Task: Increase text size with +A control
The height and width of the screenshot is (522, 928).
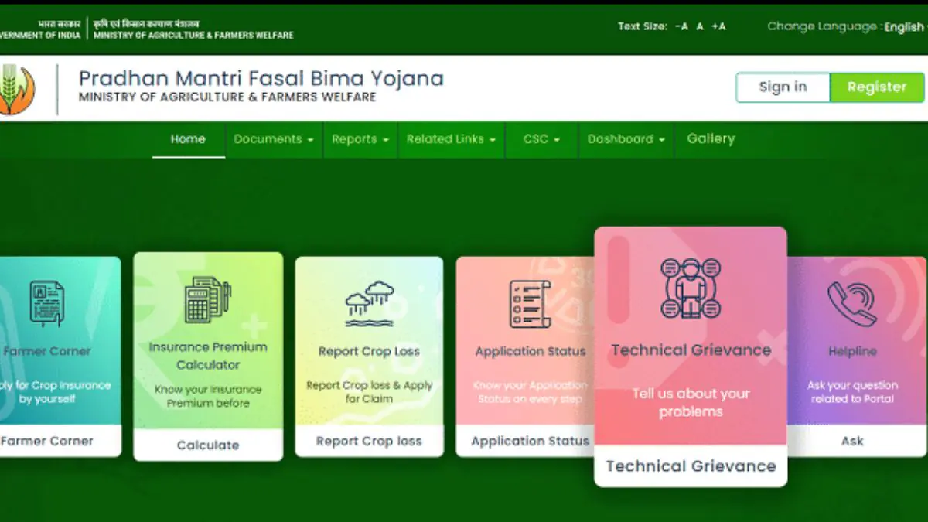Action: click(718, 26)
